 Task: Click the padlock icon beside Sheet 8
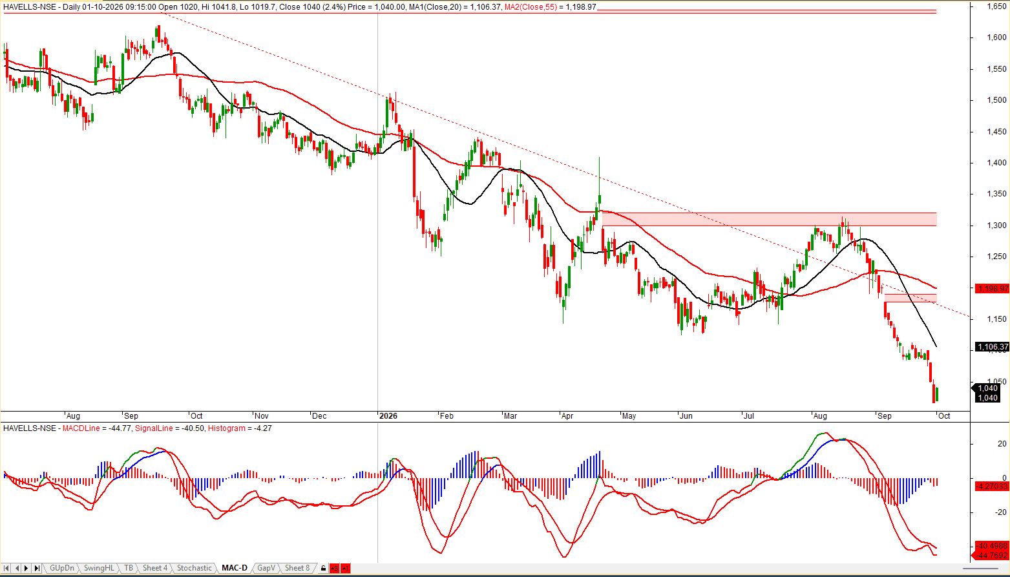pyautogui.click(x=323, y=568)
